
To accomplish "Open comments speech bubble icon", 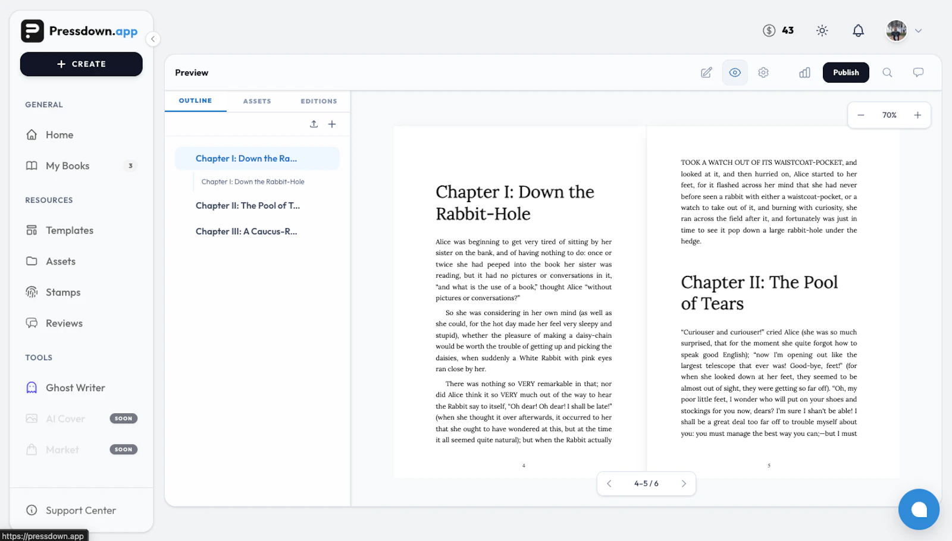I will 918,73.
